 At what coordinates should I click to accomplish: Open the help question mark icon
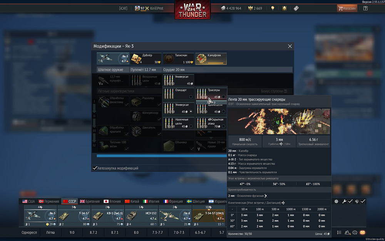[365, 8]
